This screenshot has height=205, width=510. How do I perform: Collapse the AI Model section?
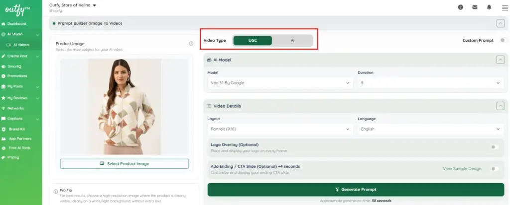tap(500, 60)
